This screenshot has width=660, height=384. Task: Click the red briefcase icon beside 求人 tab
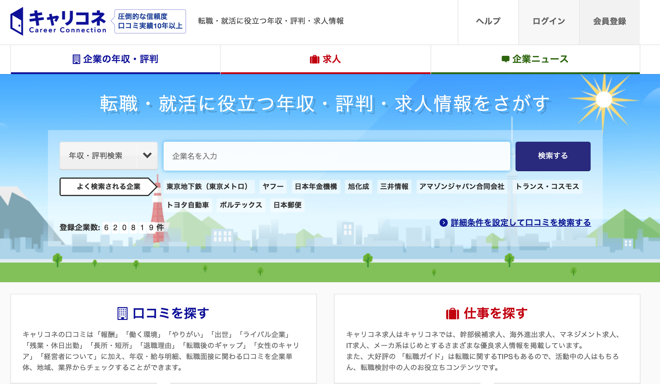(314, 59)
